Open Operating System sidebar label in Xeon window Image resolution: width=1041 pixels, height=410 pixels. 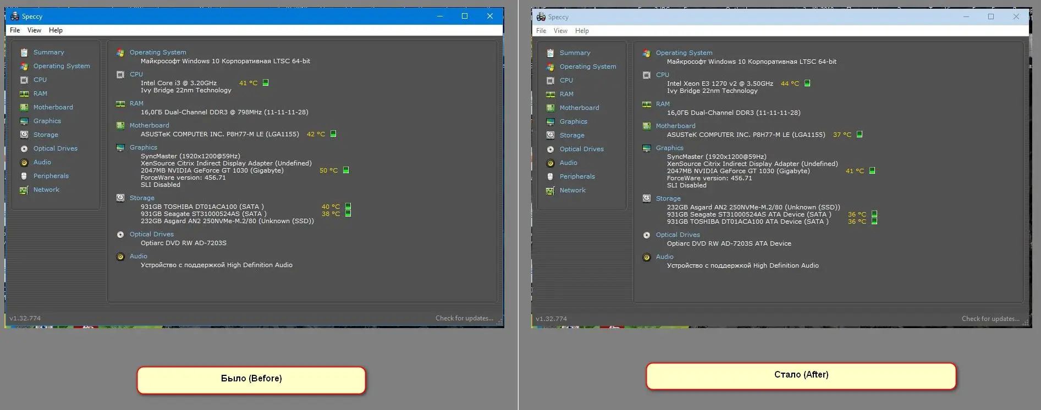point(588,67)
